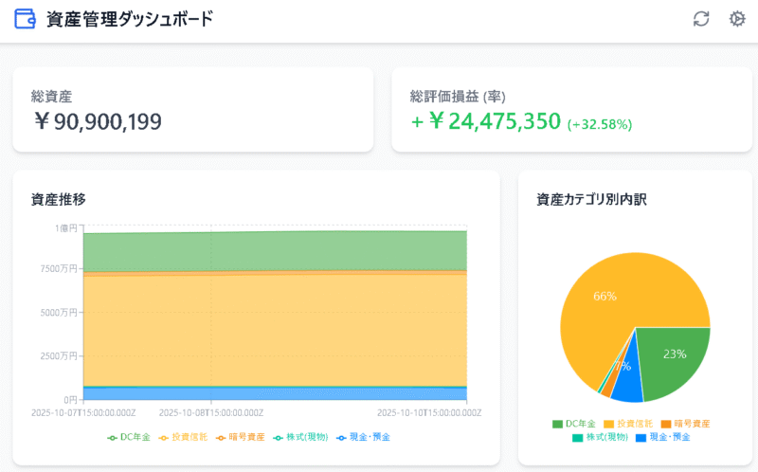Toggle 現金・預金 in the pie chart legend
This screenshot has height=472, width=758.
641,437
